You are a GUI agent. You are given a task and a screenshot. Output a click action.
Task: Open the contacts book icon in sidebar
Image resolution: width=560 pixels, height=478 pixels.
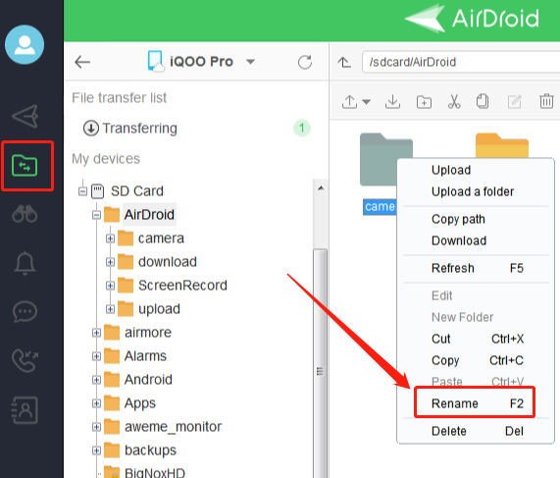tap(25, 410)
